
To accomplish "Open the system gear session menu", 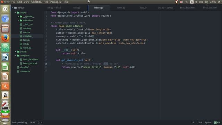I will (219, 2).
